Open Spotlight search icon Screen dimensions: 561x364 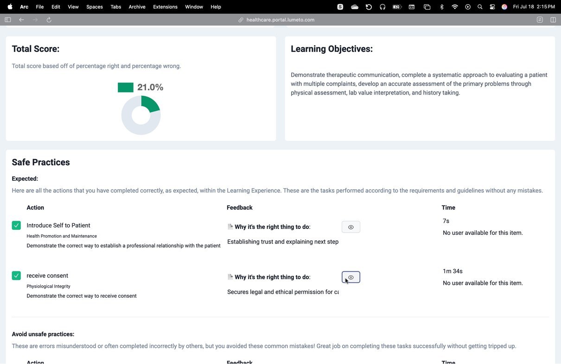[480, 7]
